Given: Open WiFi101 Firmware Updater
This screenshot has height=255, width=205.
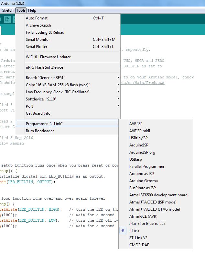Looking at the screenshot, I should point(68,57).
